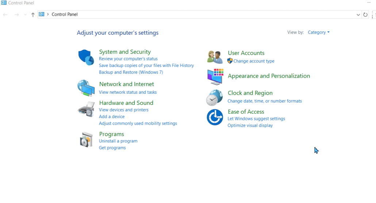Open Backup and Restore (Windows 7)

(131, 72)
